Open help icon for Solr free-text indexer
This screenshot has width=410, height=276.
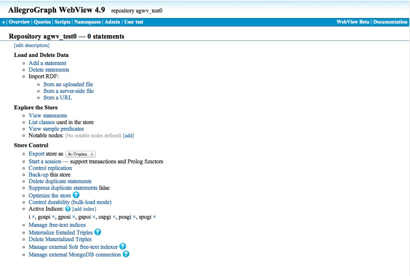click(x=122, y=246)
